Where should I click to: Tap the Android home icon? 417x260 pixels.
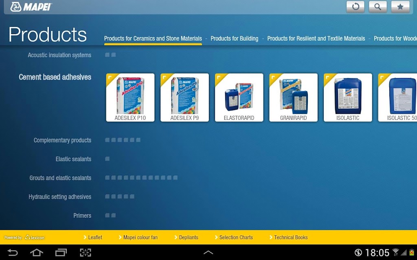[x=36, y=252]
